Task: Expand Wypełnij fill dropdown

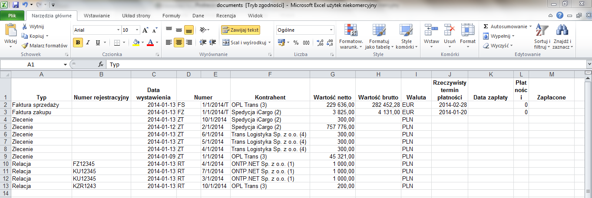Action: 513,36
